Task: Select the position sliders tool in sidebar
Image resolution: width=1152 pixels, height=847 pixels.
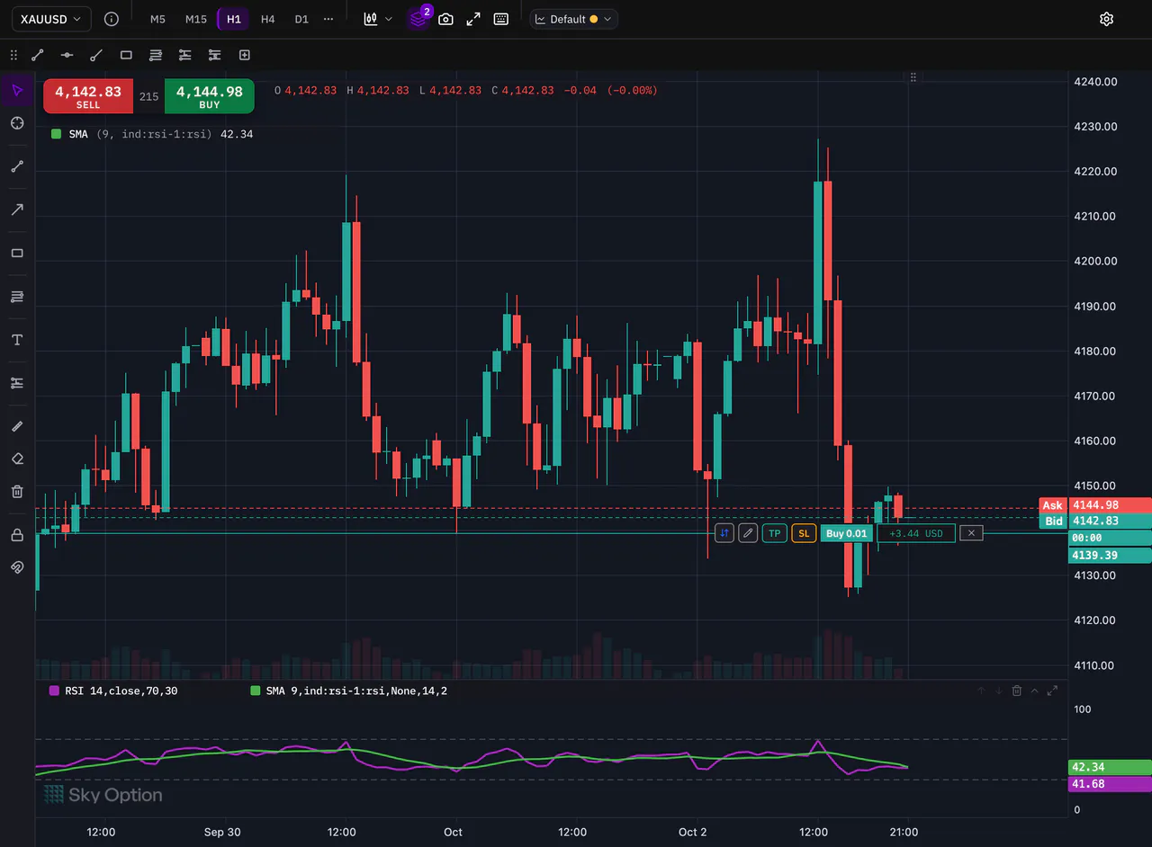Action: 17,383
